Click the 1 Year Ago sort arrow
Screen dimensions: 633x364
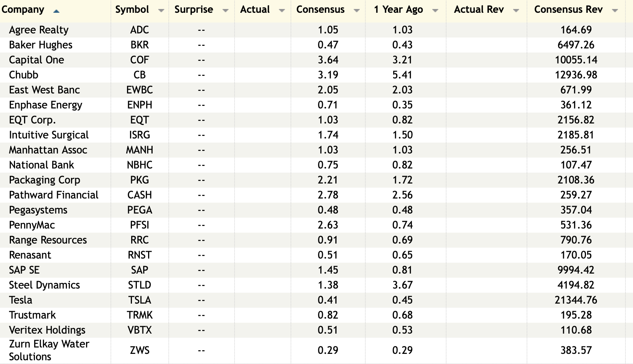coord(435,11)
